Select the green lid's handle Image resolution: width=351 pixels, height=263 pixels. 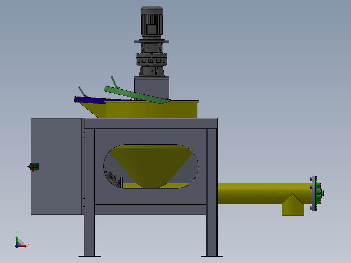pos(115,82)
